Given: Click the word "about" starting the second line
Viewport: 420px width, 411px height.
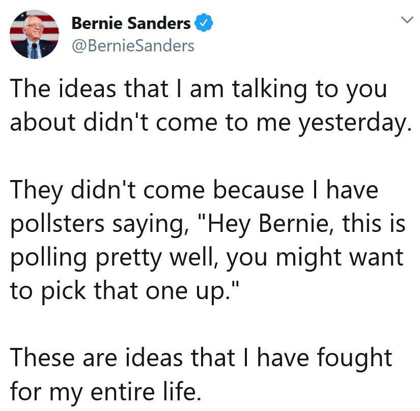Looking at the screenshot, I should pos(43,122).
